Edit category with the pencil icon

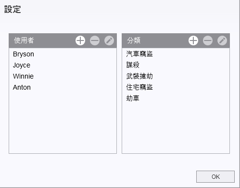point(222,40)
